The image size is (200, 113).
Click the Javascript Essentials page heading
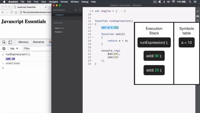[x=24, y=22]
